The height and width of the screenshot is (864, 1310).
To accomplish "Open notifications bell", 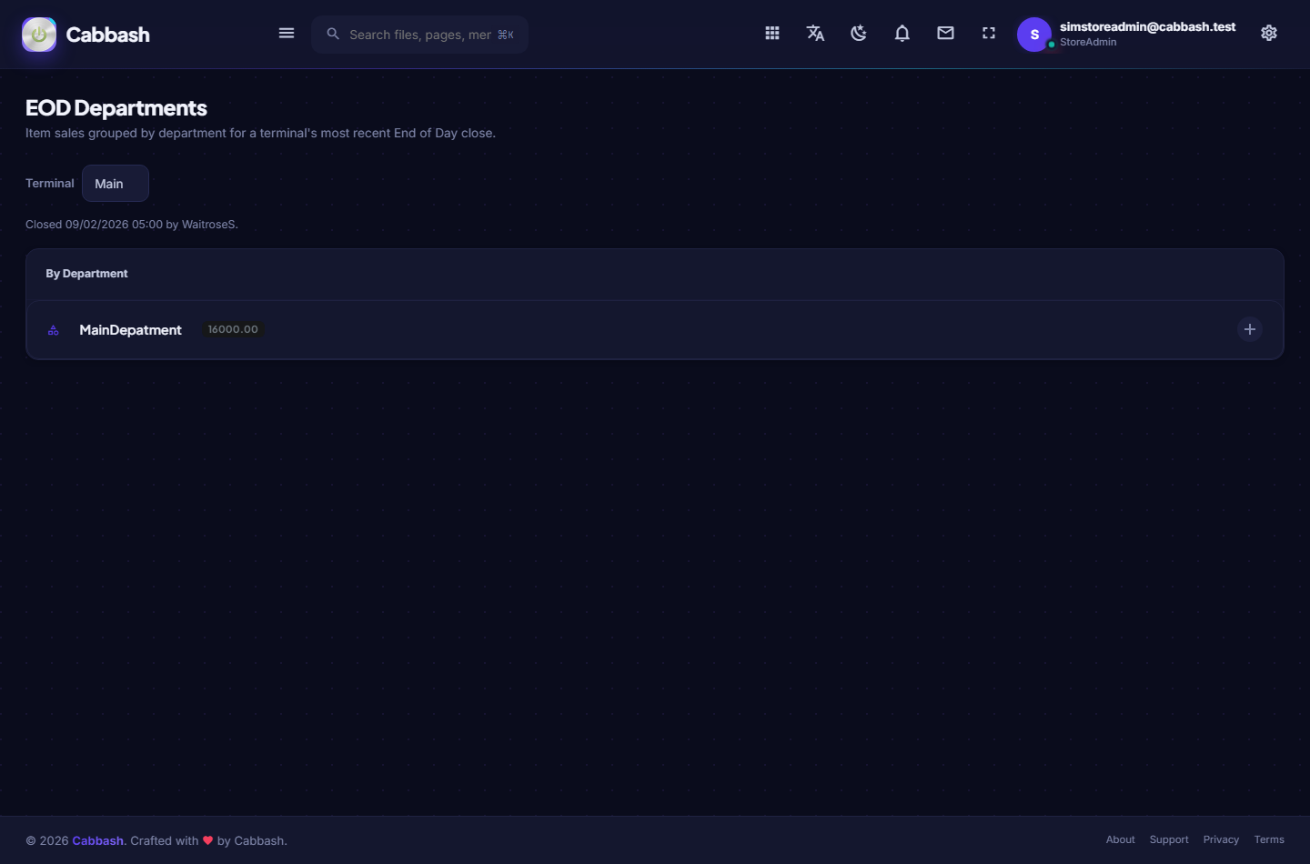I will point(902,34).
